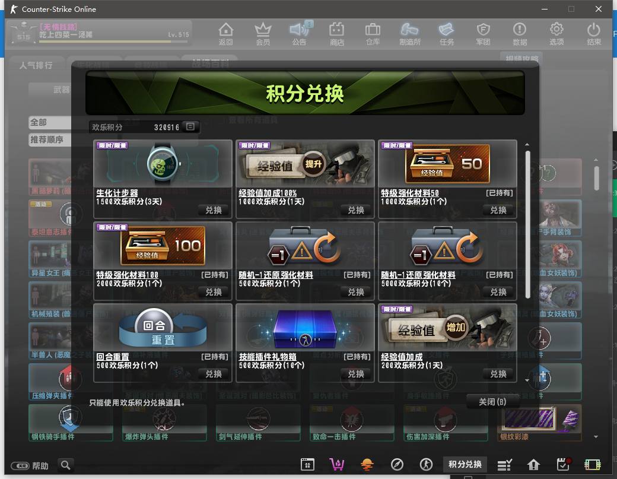Click 兑换 for 生化计步器
Image resolution: width=617 pixels, height=479 pixels.
(213, 210)
